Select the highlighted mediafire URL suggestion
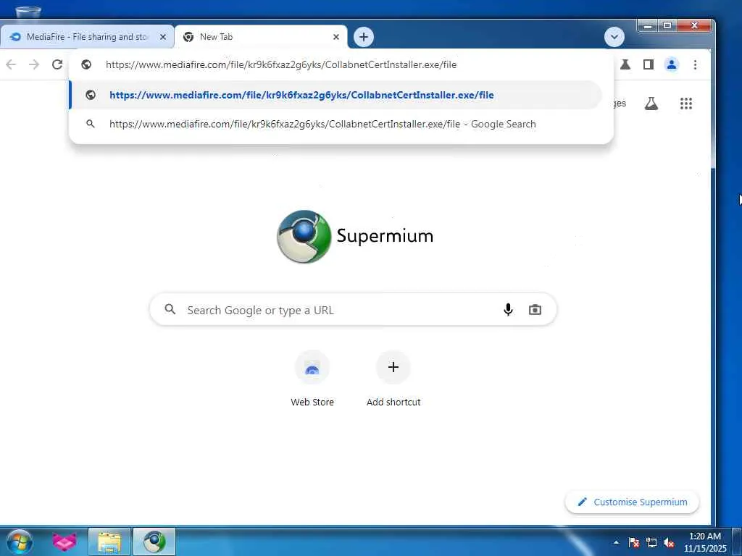Image resolution: width=742 pixels, height=556 pixels. [x=336, y=95]
